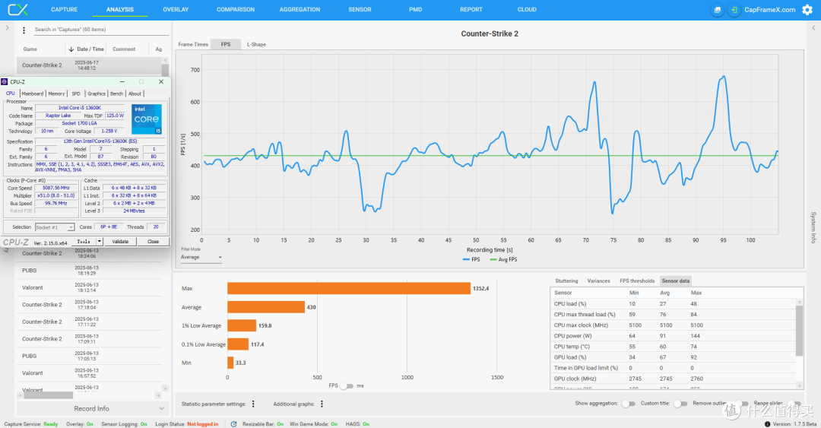Select PUBG capture from 18:19:29
The image size is (821, 428).
pyautogui.click(x=89, y=271)
